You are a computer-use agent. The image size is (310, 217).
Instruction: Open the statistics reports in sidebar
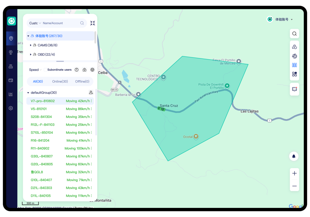tap(11, 94)
